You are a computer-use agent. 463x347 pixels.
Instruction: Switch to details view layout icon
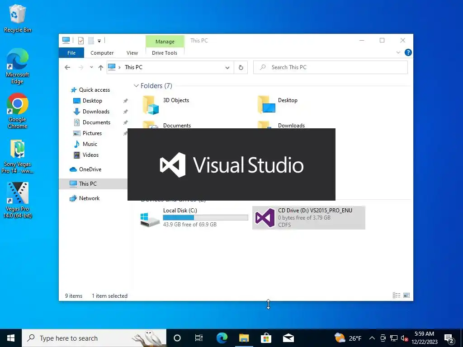coord(396,295)
